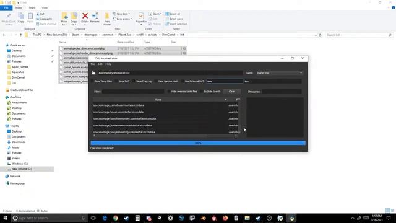Screen dimensions: 396x223
Task: Open Firefox from the taskbar
Action: tap(225, 218)
